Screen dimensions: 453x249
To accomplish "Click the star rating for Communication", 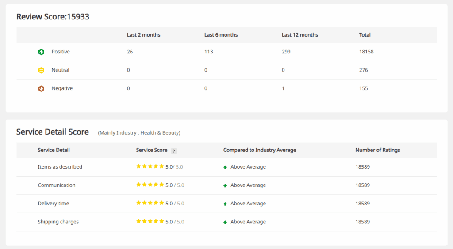I will pyautogui.click(x=150, y=185).
